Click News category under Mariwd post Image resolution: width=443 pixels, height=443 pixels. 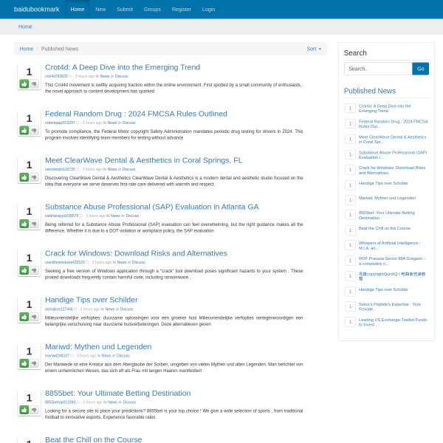106,356
